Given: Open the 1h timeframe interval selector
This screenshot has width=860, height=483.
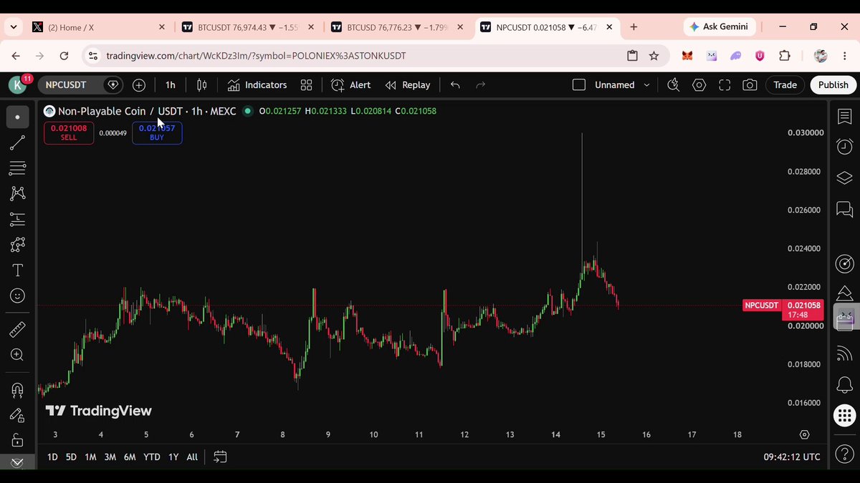Looking at the screenshot, I should (x=171, y=85).
